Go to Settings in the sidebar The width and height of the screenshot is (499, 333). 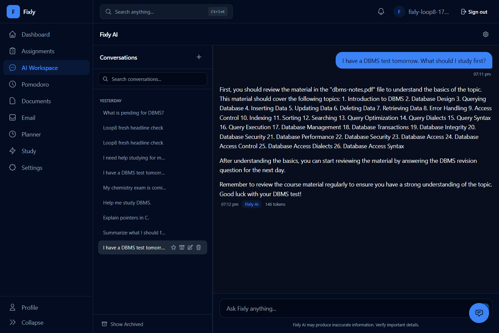46,167
